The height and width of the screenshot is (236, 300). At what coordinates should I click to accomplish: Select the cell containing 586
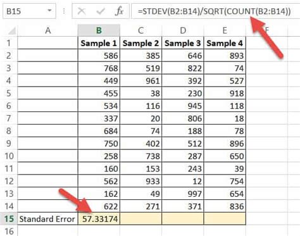coord(99,56)
